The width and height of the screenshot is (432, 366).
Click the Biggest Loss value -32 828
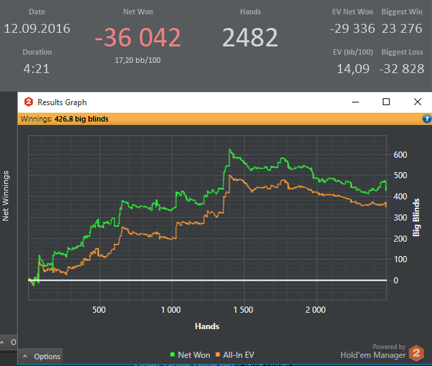[402, 69]
